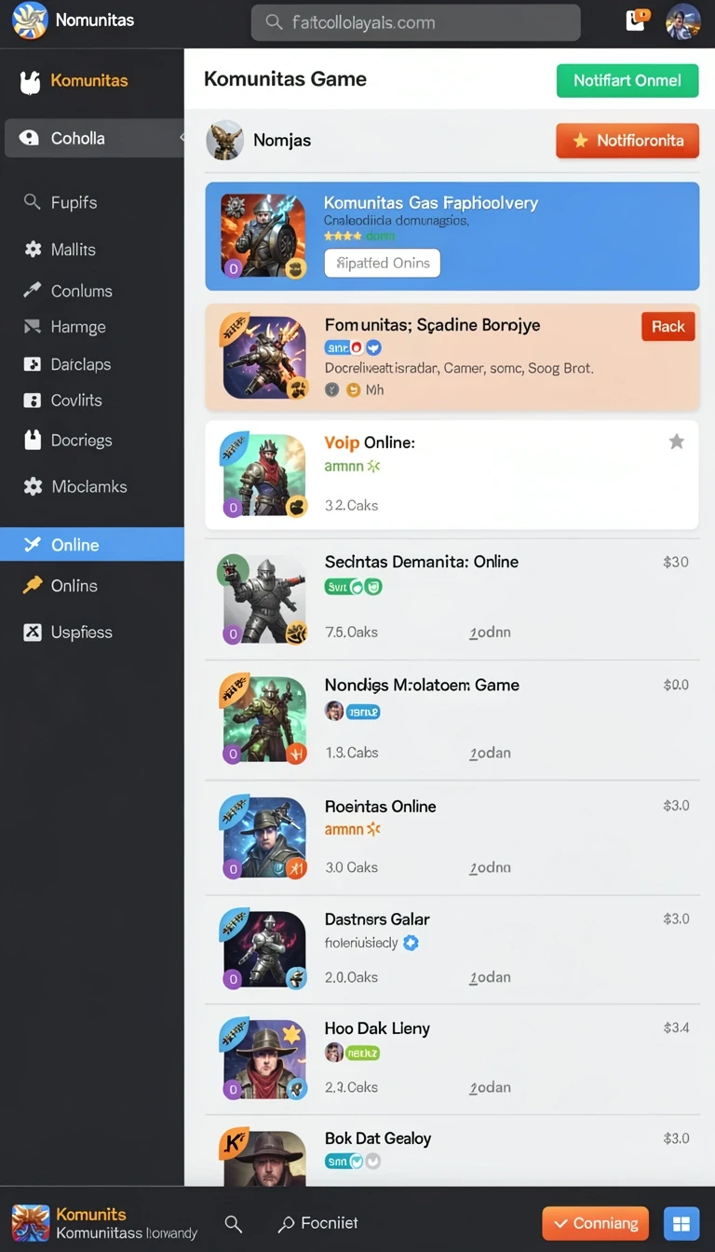
Task: Click the search field in top bar
Action: click(x=415, y=22)
